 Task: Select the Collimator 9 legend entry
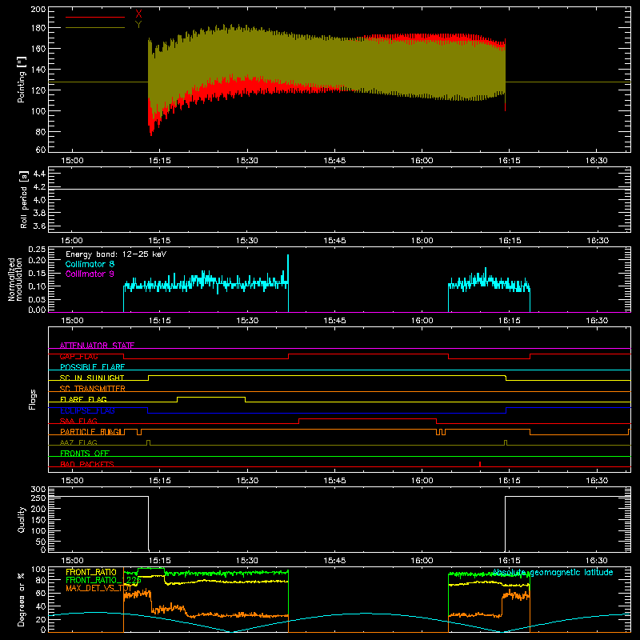pos(90,274)
